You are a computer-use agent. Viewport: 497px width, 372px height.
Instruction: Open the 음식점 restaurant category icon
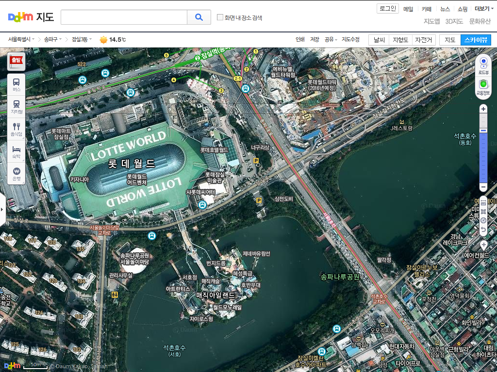click(17, 129)
